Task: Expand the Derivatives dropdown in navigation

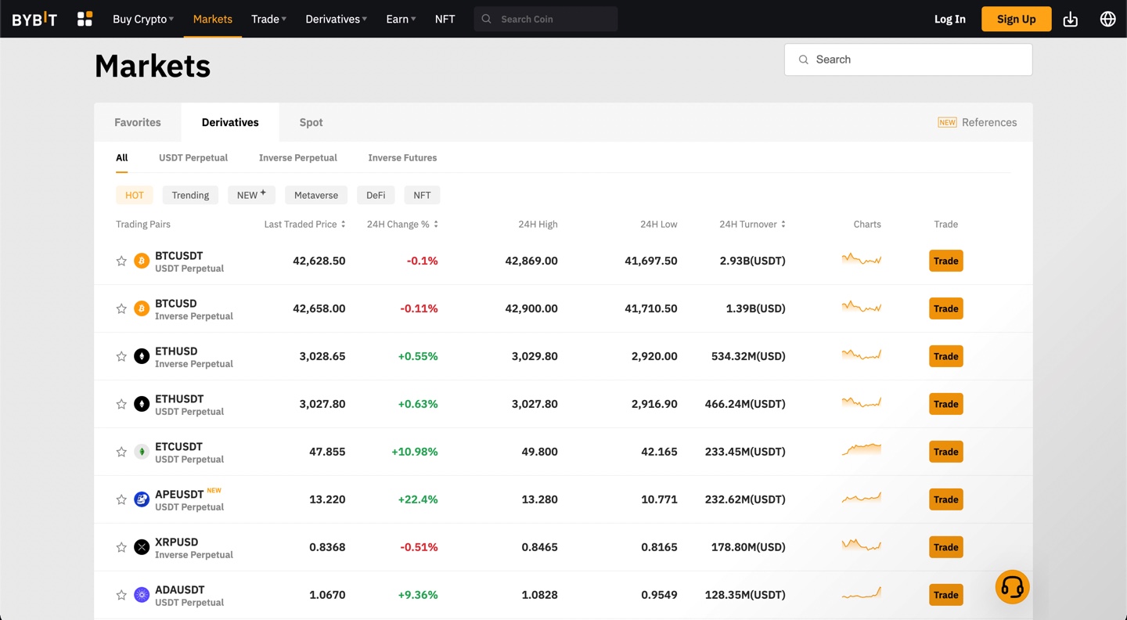Action: [336, 19]
